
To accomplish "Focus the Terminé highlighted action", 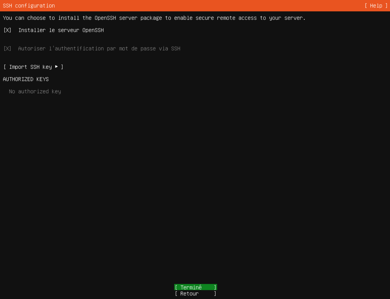I will 195,287.
